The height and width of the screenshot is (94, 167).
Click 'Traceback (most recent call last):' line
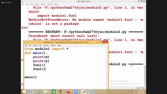(x=64, y=36)
